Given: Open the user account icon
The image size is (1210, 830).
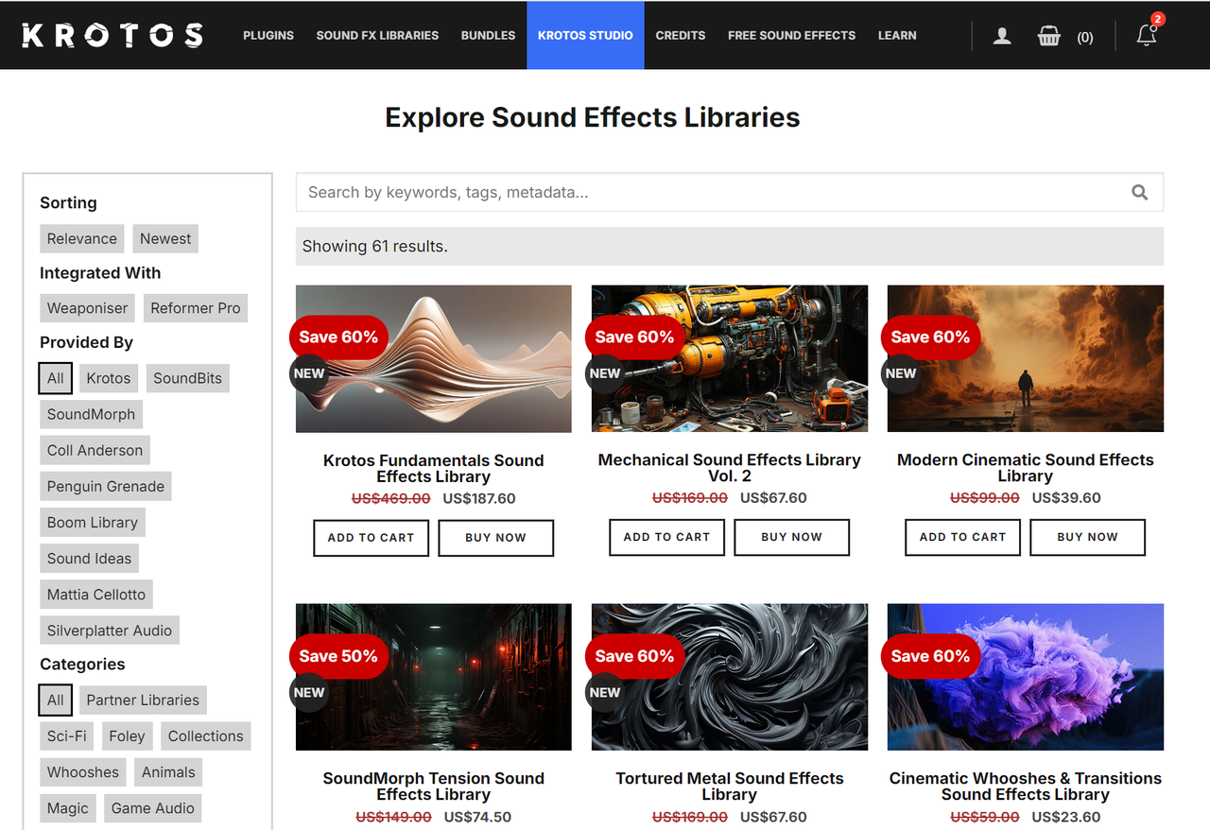Looking at the screenshot, I should pos(1001,35).
